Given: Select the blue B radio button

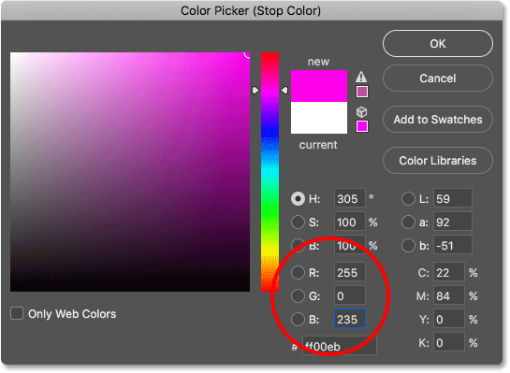Looking at the screenshot, I should tap(298, 320).
